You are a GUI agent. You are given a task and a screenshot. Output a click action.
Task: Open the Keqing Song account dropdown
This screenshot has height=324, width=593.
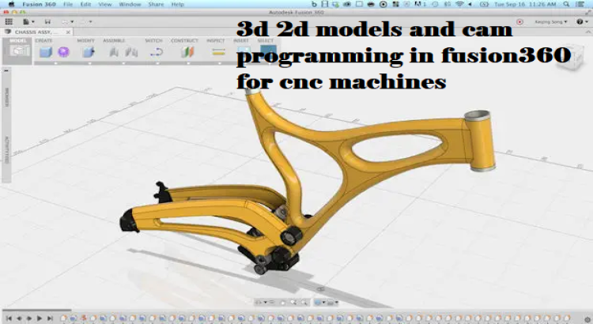point(550,22)
